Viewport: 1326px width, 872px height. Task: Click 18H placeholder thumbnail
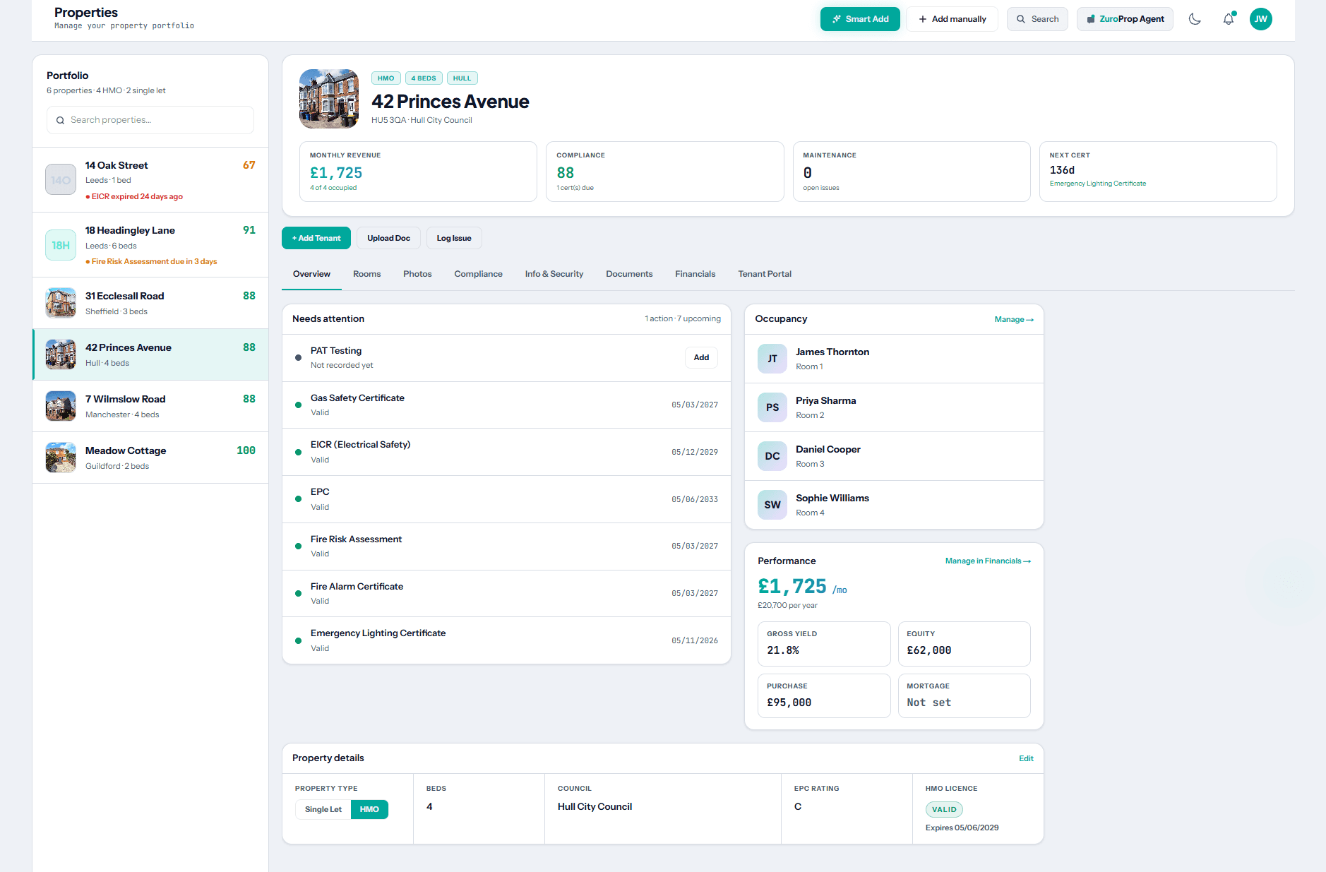(x=61, y=245)
